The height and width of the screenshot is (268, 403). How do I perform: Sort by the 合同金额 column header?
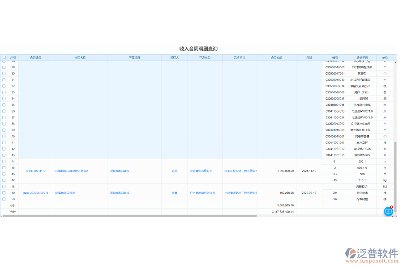click(277, 58)
